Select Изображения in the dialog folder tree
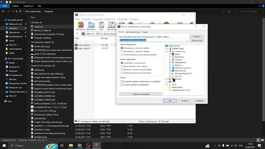Viewport: 265px width, 149px height. (x=181, y=62)
